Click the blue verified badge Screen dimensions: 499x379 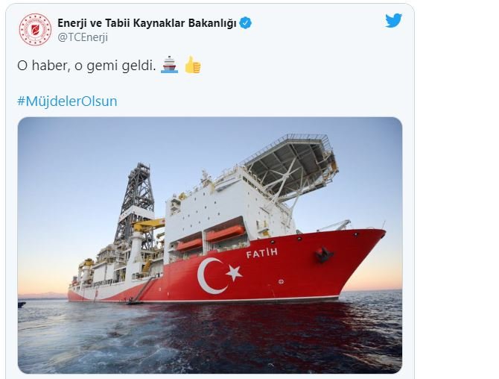point(245,23)
